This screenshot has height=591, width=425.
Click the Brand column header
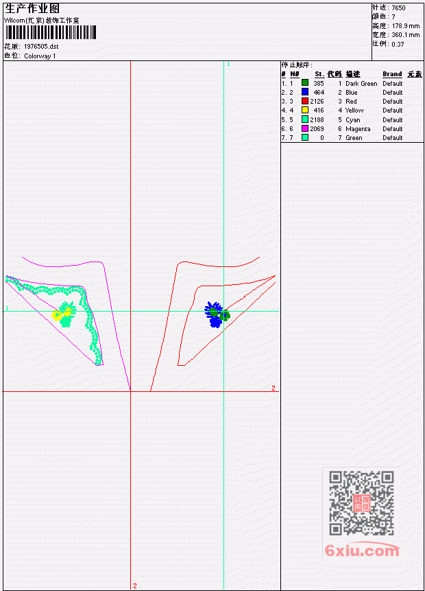click(x=392, y=74)
